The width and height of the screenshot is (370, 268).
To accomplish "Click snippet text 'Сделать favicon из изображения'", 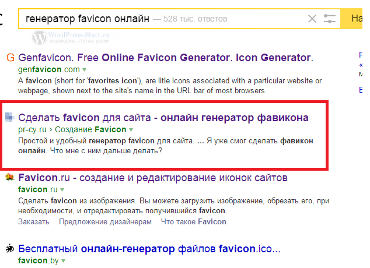I will (174, 206).
